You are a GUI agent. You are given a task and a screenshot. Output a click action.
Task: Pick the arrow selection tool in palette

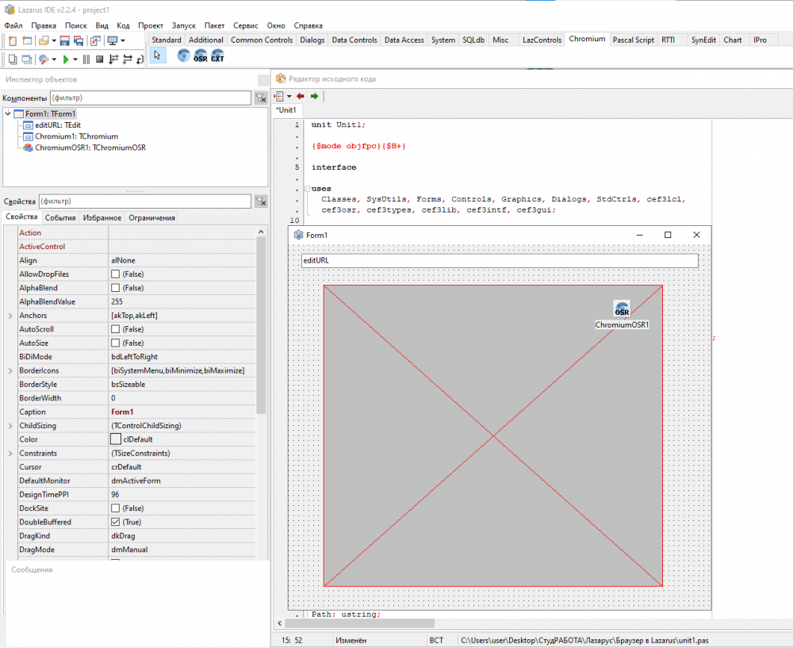157,56
